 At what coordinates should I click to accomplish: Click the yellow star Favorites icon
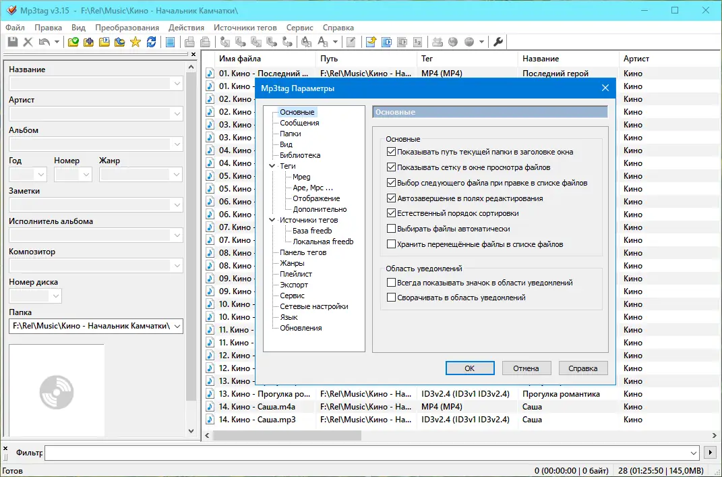coord(136,42)
